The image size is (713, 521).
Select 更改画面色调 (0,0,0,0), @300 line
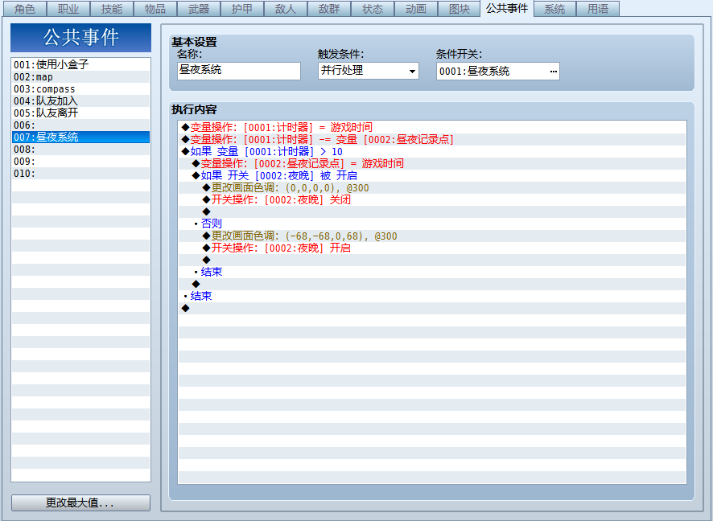coord(432,187)
